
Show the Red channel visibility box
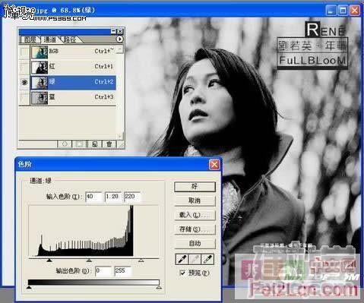click(24, 67)
